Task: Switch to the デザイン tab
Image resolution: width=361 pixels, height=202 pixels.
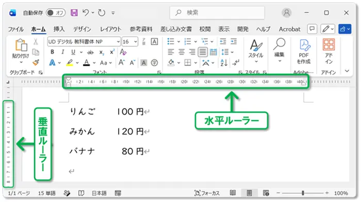Action: pos(82,29)
